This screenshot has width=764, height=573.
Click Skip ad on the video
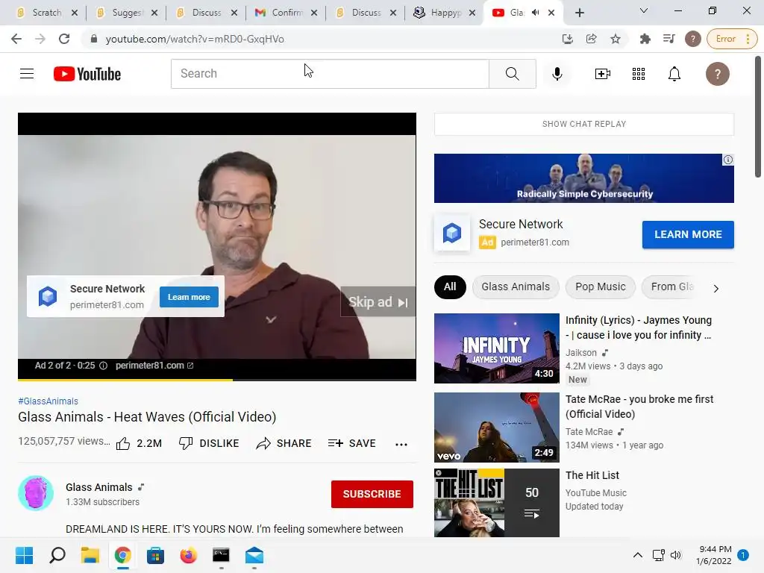pos(378,302)
